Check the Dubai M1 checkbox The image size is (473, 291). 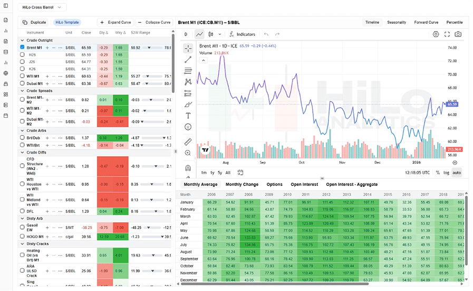[x=22, y=83]
